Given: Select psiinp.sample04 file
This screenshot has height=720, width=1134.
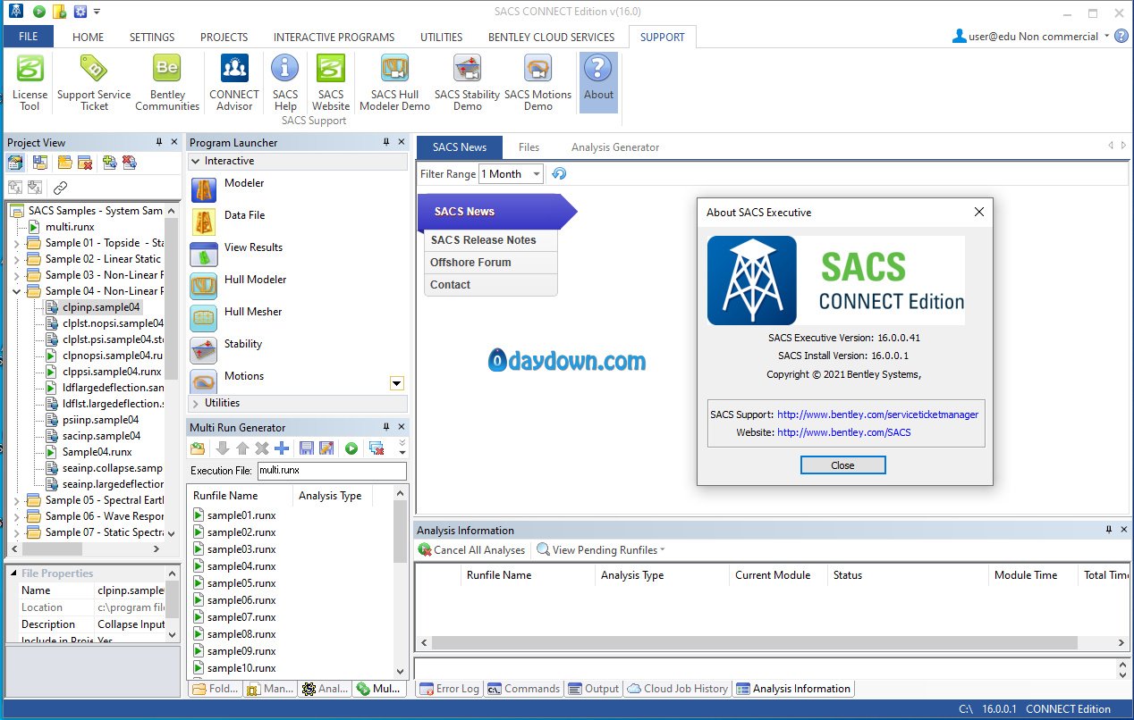Looking at the screenshot, I should click(100, 420).
